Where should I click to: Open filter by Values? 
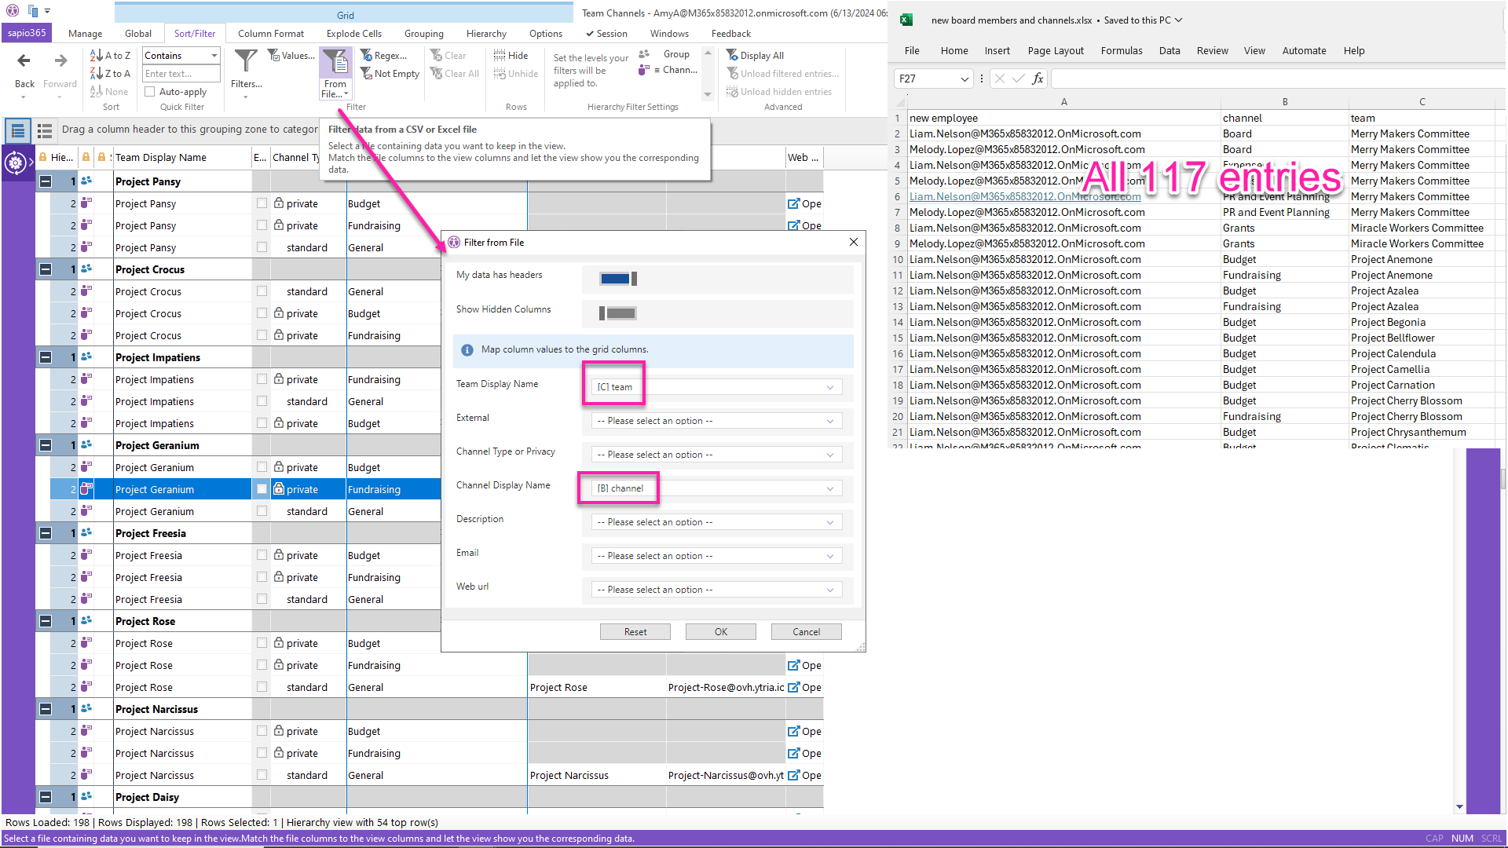click(291, 56)
